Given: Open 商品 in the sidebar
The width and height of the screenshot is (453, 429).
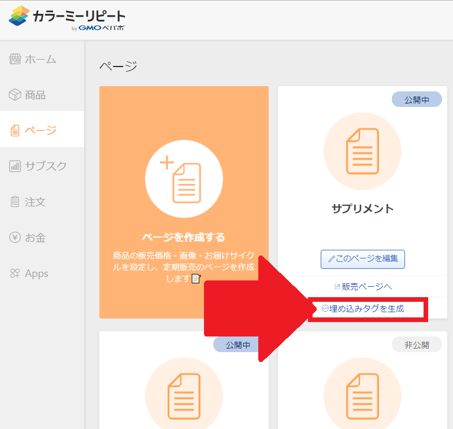Looking at the screenshot, I should tap(42, 95).
